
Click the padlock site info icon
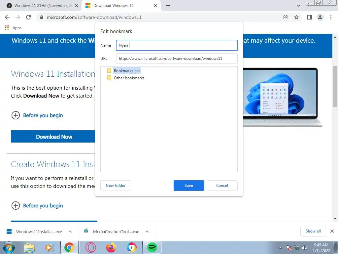(x=42, y=17)
